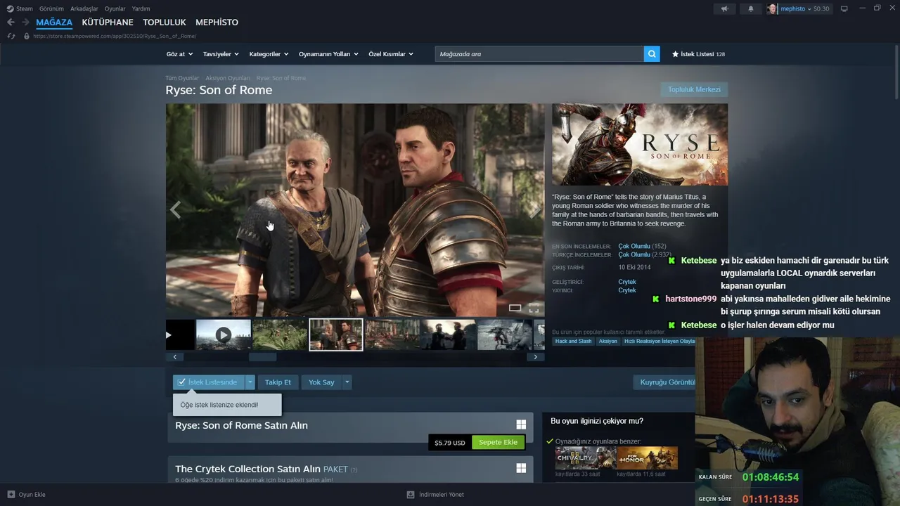Viewport: 900px width, 506px height.
Task: Expand the wishlist button dropdown arrow
Action: 250,382
